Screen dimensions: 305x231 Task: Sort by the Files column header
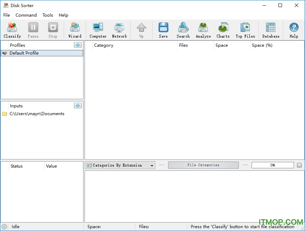point(195,45)
